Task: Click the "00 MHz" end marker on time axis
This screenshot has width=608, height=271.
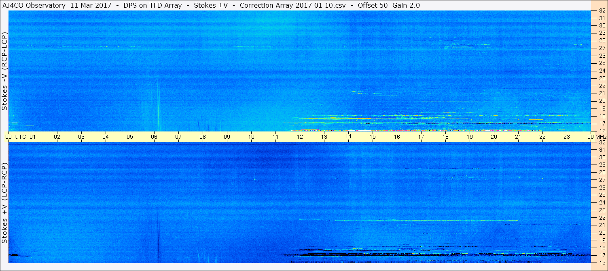Action: click(597, 137)
